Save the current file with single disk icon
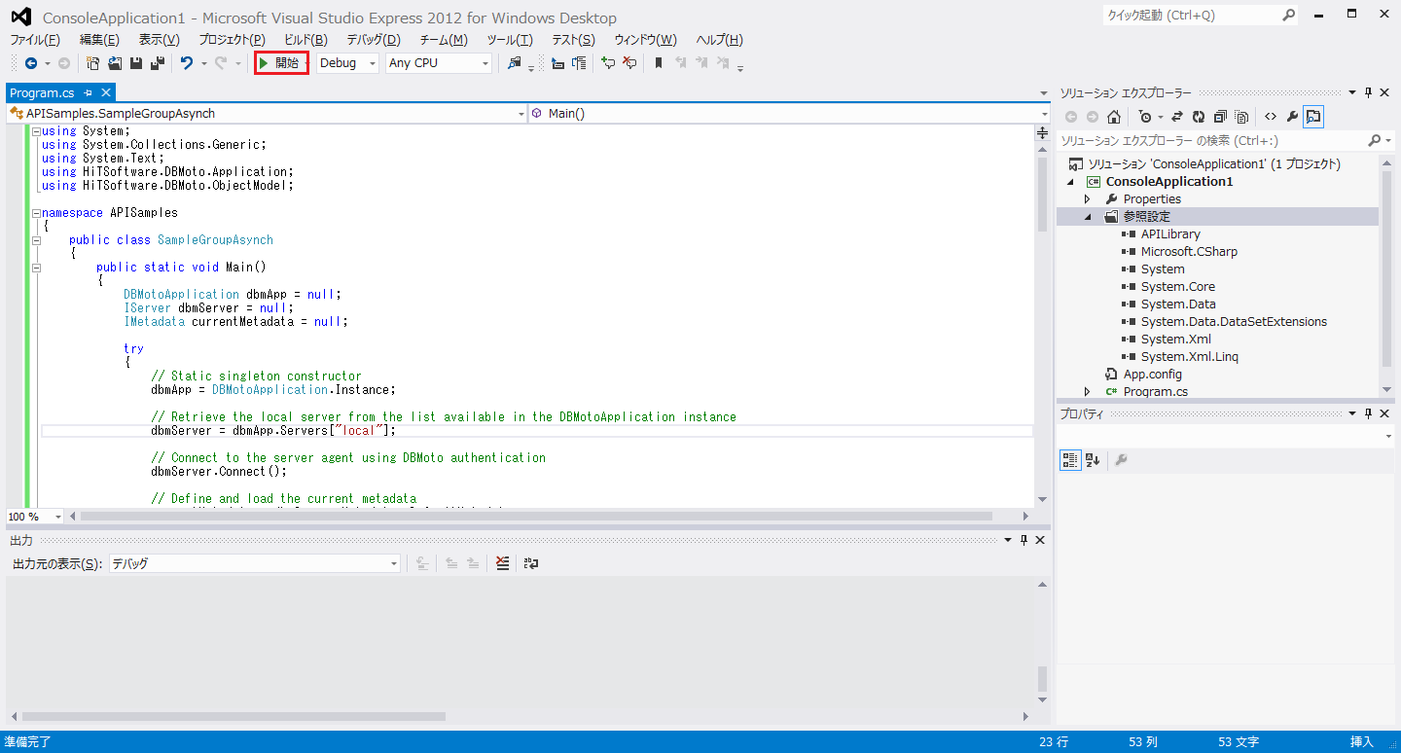Screen dimensions: 1401x753 (136, 63)
